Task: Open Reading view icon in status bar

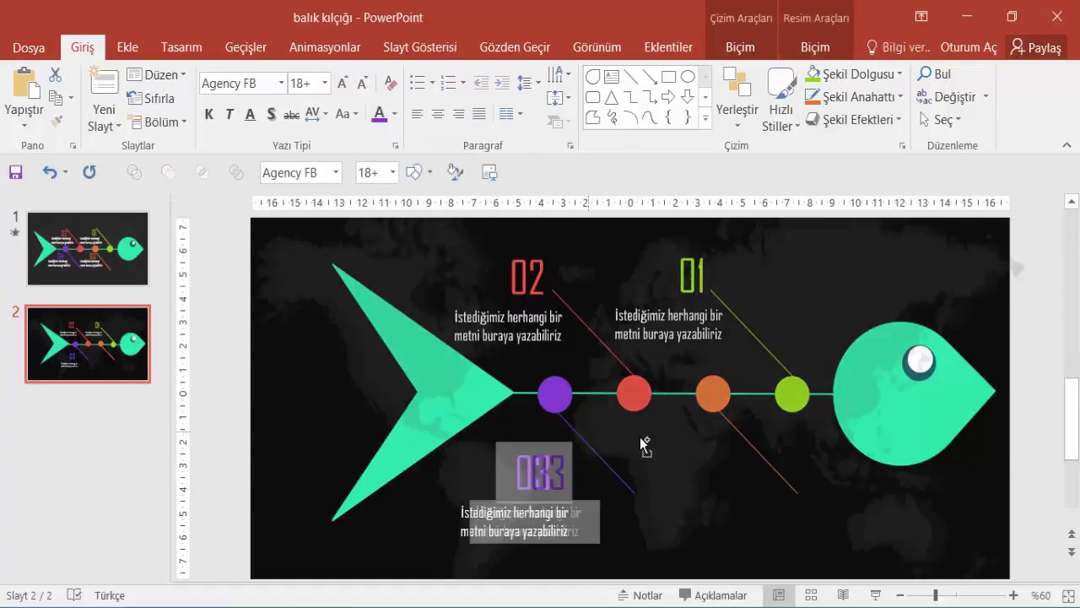Action: tap(843, 595)
